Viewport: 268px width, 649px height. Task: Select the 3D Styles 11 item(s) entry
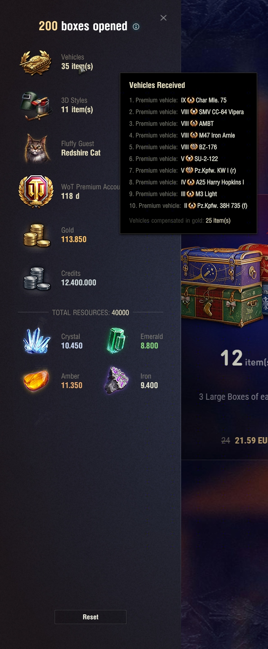coord(77,105)
